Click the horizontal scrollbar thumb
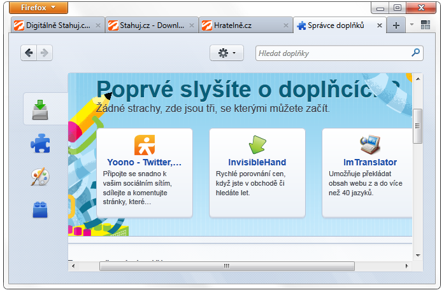Screen dimensions: 444x290 (227, 266)
